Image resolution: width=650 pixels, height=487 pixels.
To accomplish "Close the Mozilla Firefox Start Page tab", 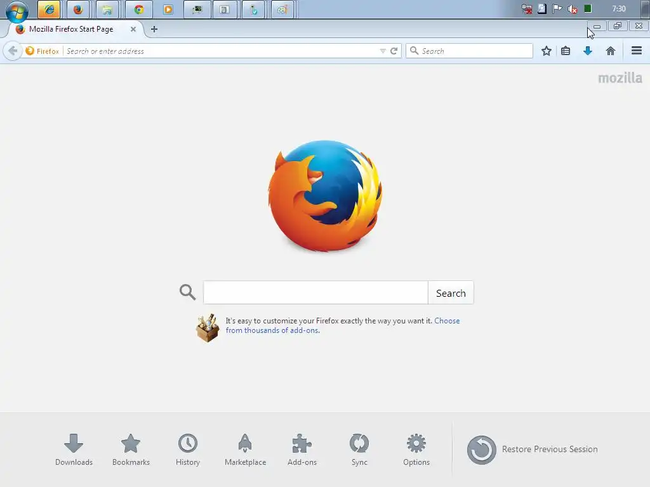I will [133, 29].
